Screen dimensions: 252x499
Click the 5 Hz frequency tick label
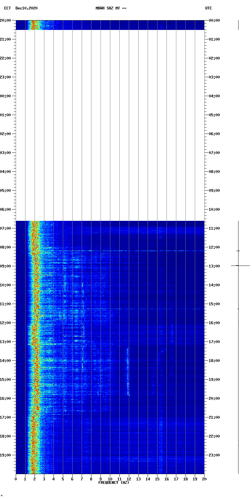tap(63, 479)
